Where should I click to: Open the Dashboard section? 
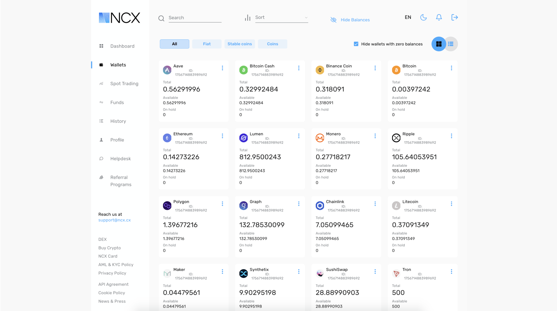(x=122, y=46)
